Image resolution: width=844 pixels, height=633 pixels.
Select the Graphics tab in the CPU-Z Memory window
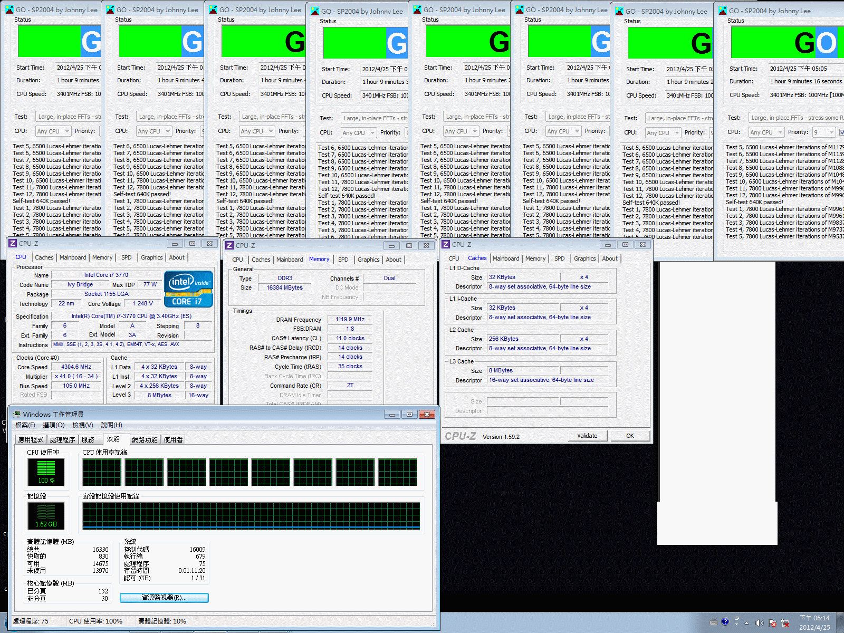(369, 260)
